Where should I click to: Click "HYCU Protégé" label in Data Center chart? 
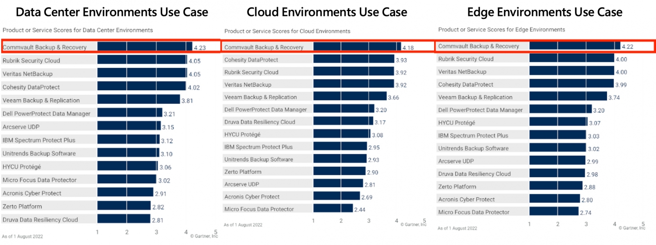click(22, 167)
